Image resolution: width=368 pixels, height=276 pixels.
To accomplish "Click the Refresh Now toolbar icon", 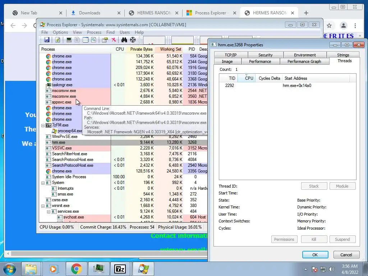I will (x=58, y=40).
